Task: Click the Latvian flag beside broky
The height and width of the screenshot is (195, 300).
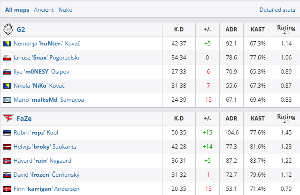Action: coord(7,147)
